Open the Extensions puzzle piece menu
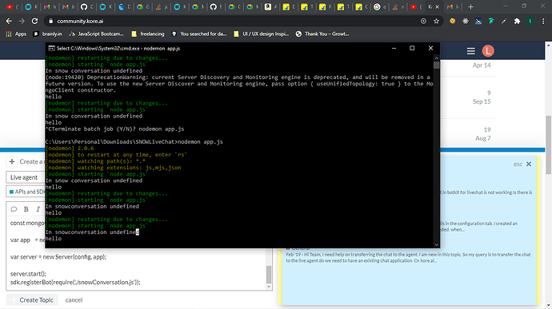 tap(517, 21)
